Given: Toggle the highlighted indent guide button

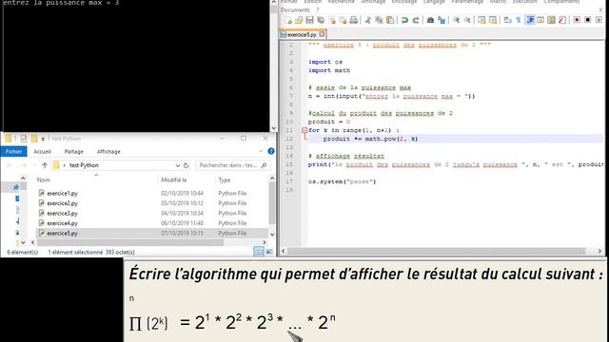Looking at the screenshot, I should coord(529,20).
